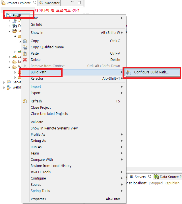Open the Spring Tools submenu
This screenshot has height=204, width=182.
pos(40,191)
